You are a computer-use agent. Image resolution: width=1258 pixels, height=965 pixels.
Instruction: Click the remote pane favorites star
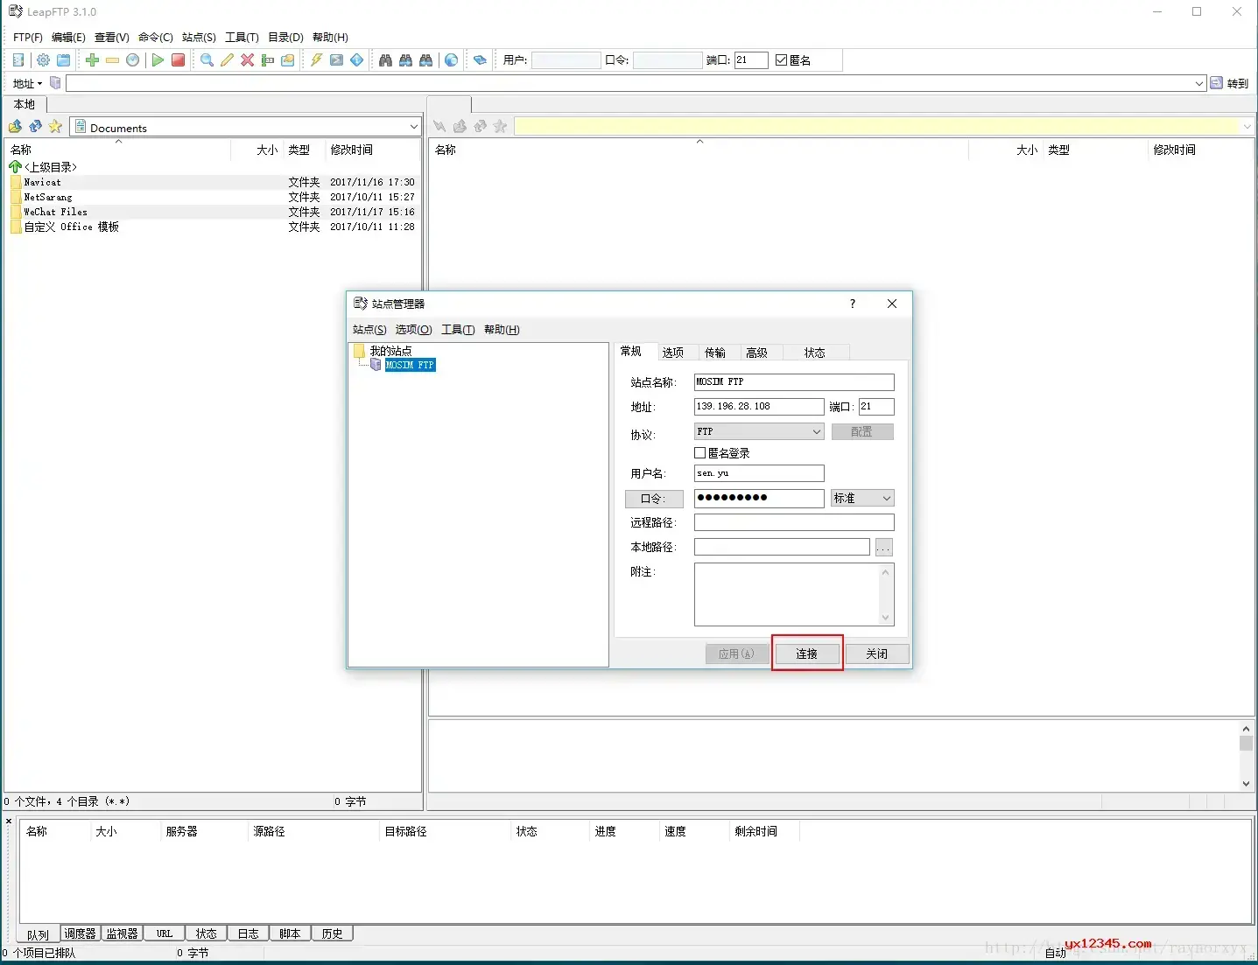(500, 127)
